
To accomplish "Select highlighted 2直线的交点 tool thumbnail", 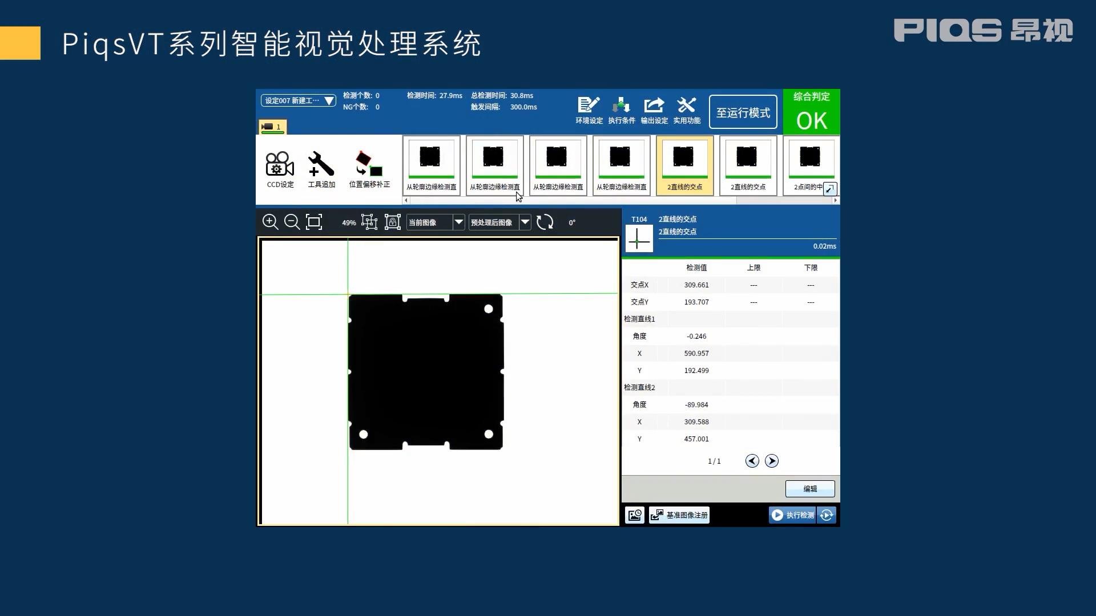I will (684, 165).
